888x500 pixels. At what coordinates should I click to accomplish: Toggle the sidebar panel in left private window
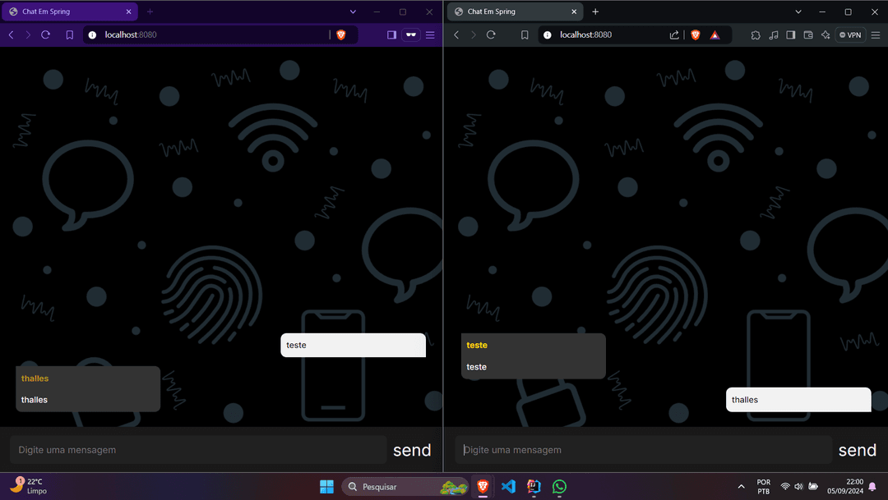tap(391, 35)
